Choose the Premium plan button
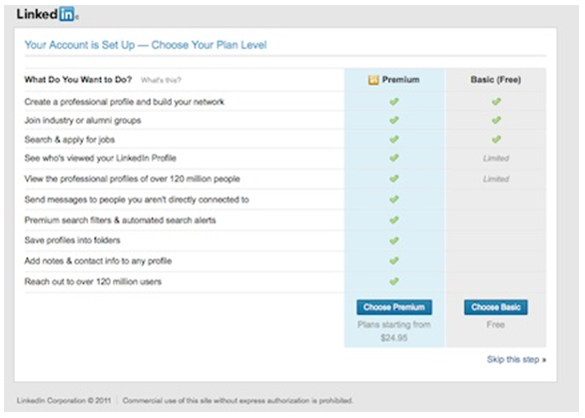The height and width of the screenshot is (418, 585). click(394, 307)
